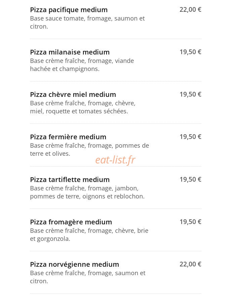Click the 19,50 € price for chèvre miel
The height and width of the screenshot is (295, 229).
pyautogui.click(x=190, y=94)
